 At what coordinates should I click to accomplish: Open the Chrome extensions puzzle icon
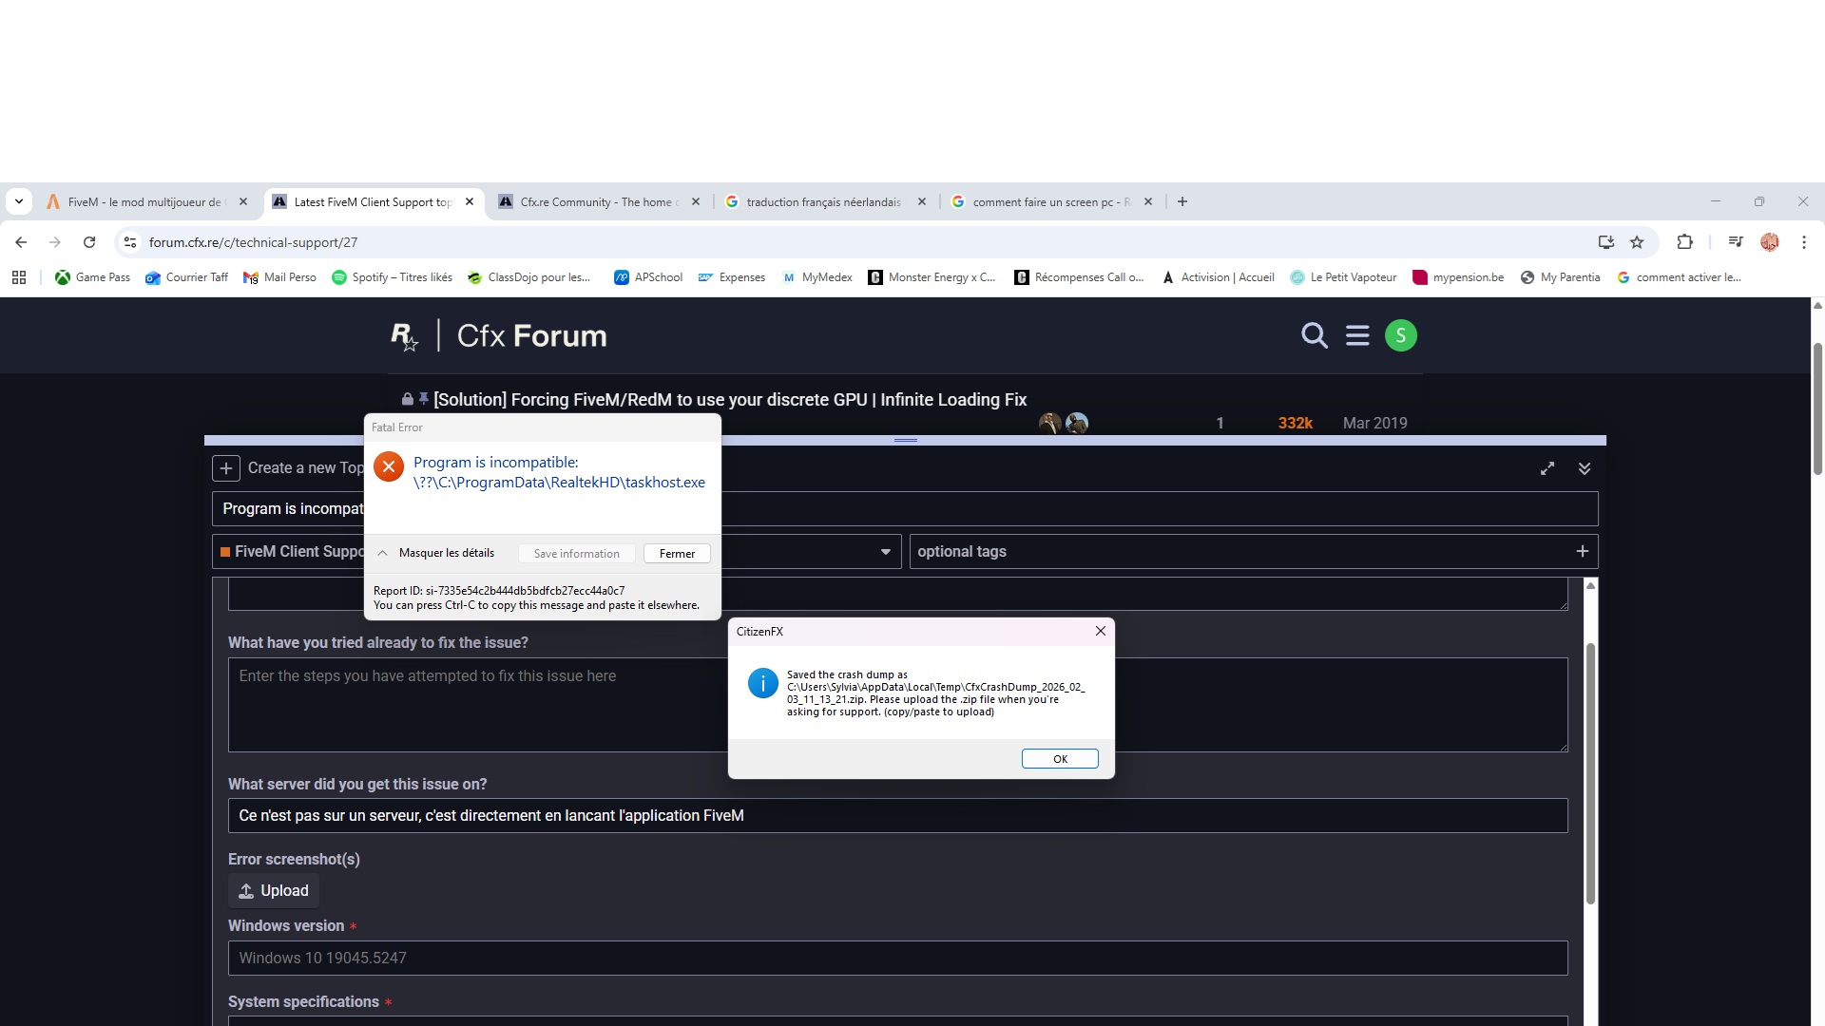pyautogui.click(x=1684, y=242)
